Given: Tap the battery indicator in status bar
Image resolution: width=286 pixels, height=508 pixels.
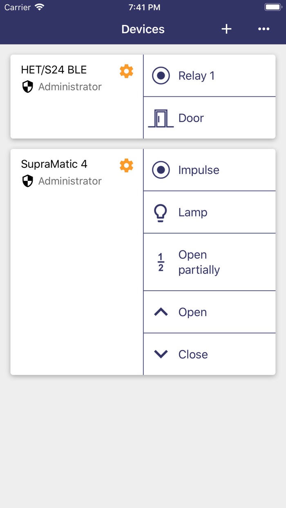Looking at the screenshot, I should (273, 7).
